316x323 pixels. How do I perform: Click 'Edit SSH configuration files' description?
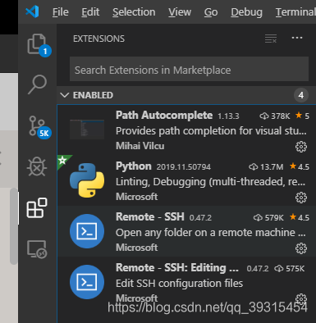pyautogui.click(x=179, y=283)
